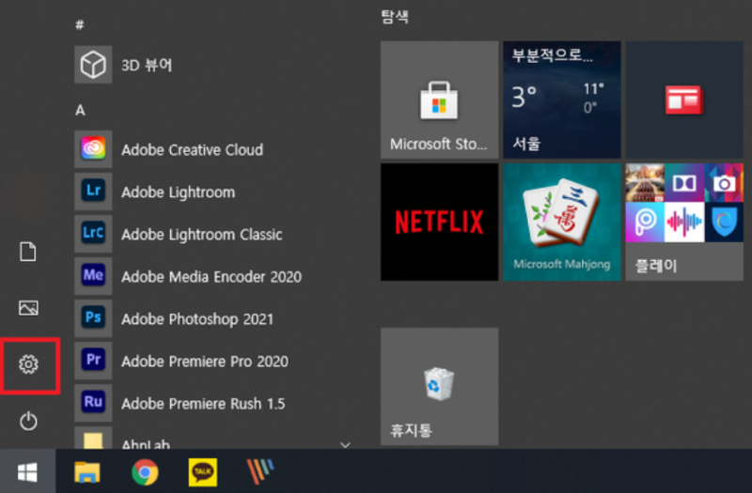This screenshot has height=493, width=752.
Task: Open camera icon in 플레이 folder
Action: 724,182
